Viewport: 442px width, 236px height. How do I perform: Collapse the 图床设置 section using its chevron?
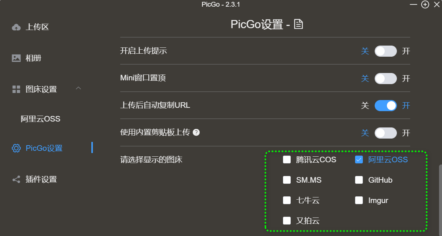[78, 89]
